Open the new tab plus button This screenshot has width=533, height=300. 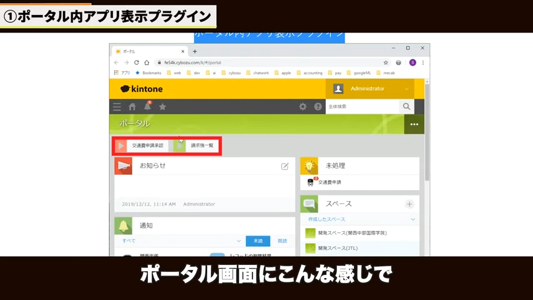[195, 51]
